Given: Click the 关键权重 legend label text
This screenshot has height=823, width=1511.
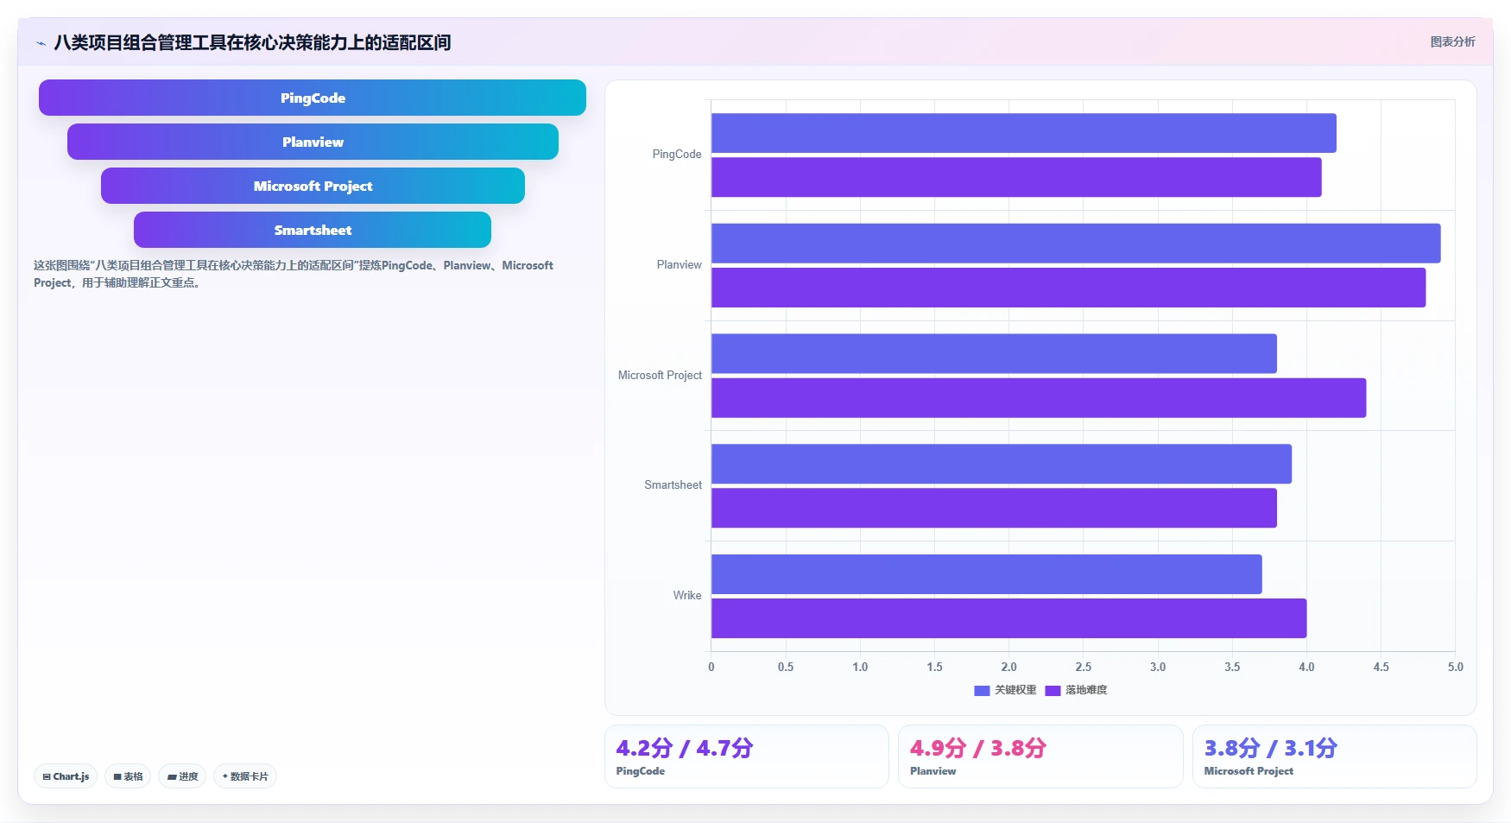Looking at the screenshot, I should (x=1015, y=690).
